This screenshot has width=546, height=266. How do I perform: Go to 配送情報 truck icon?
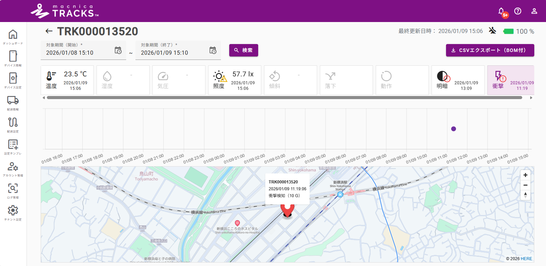coord(13,101)
